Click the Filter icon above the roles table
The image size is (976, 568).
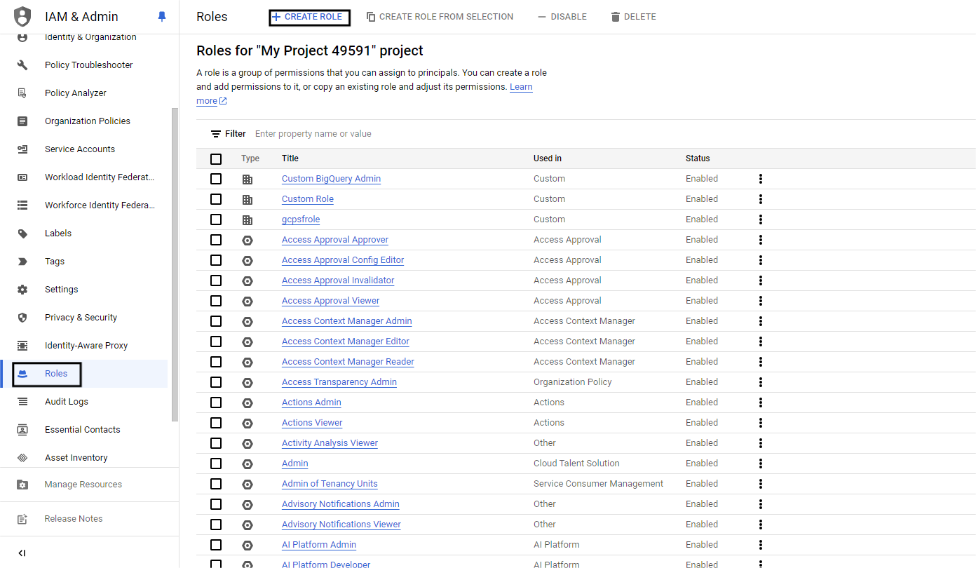[x=216, y=134]
